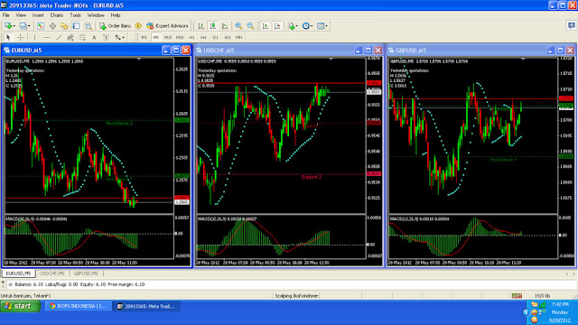Select the Text Label tool
Viewport: 578px width, 325px height.
coord(106,37)
